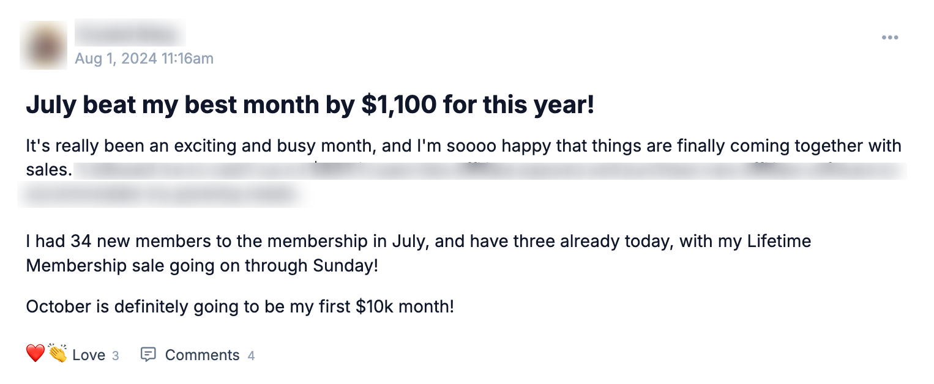Click the blurred author name

[130, 32]
